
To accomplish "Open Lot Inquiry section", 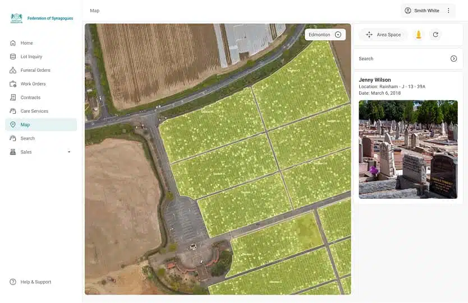I will click(41, 57).
